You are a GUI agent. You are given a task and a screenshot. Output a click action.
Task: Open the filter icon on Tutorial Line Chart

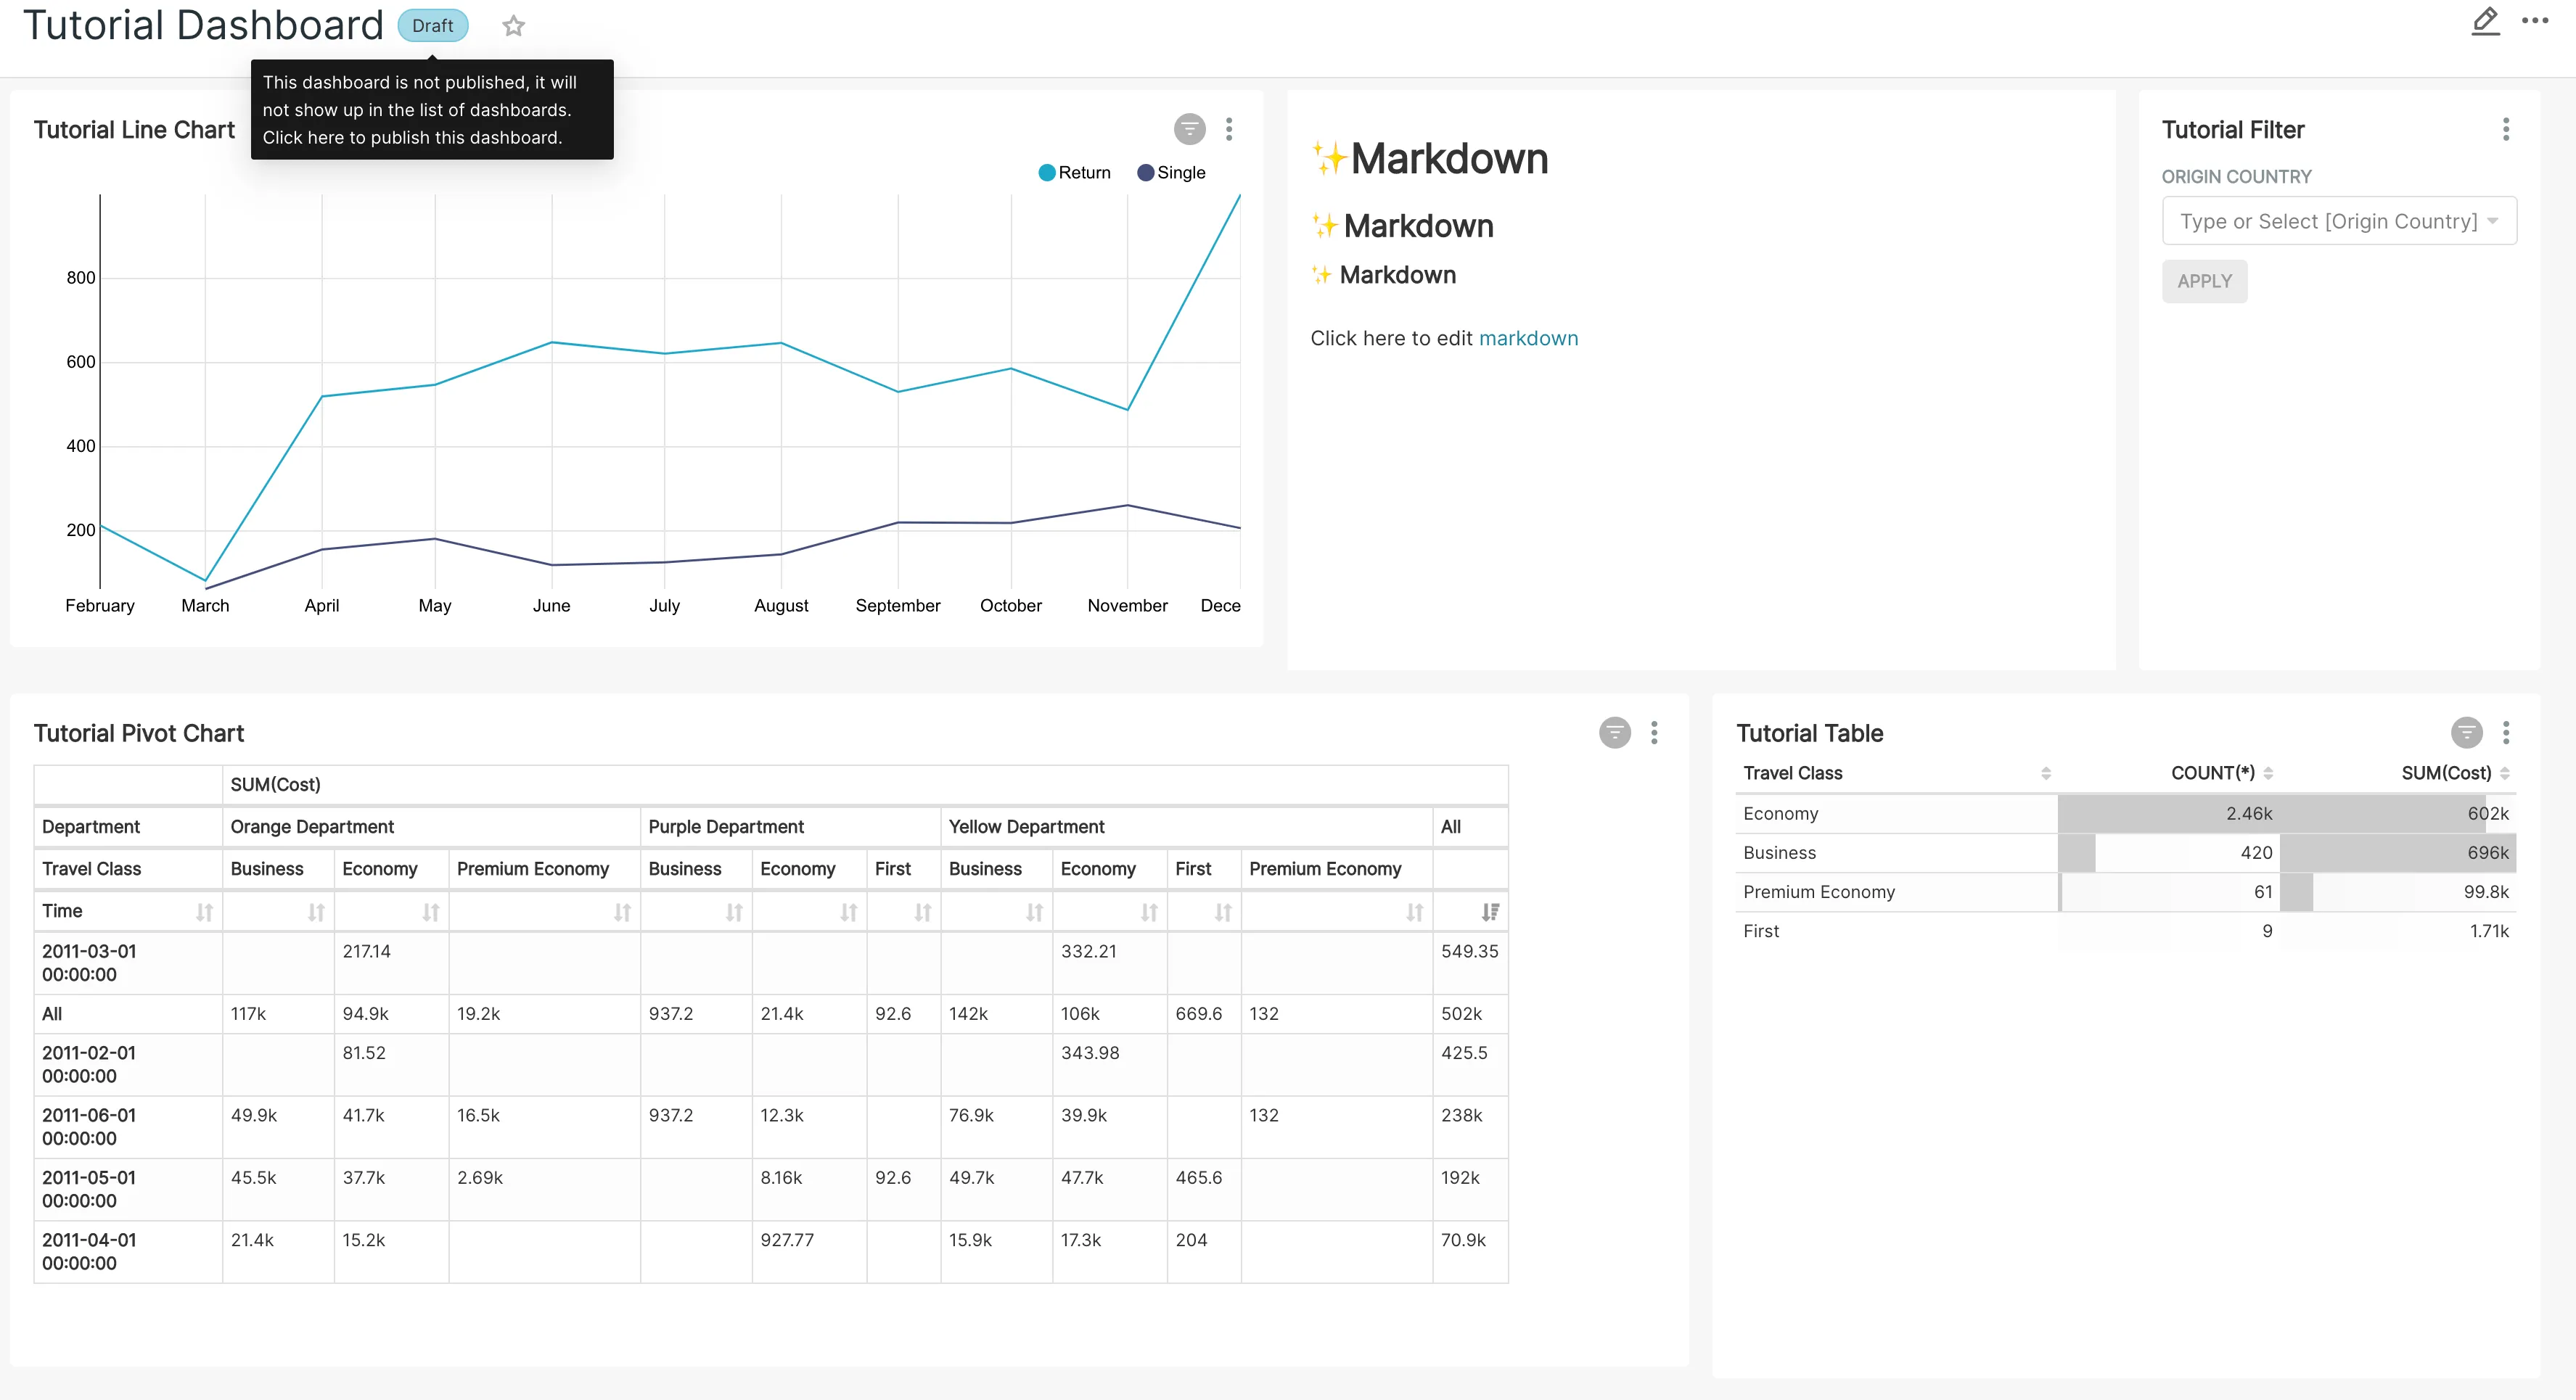pyautogui.click(x=1189, y=129)
